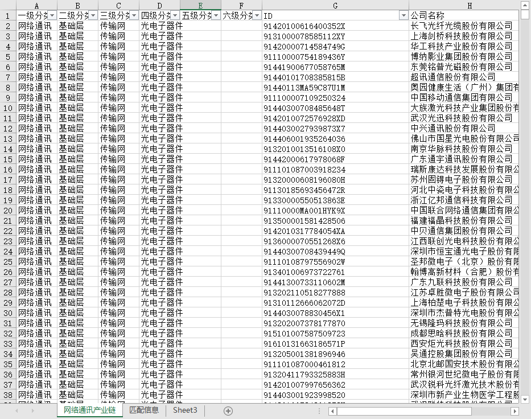Open filter dropdown for 三级分类 column

(x=134, y=15)
